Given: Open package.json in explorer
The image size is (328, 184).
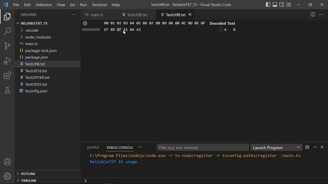Looking at the screenshot, I should [x=48, y=57].
